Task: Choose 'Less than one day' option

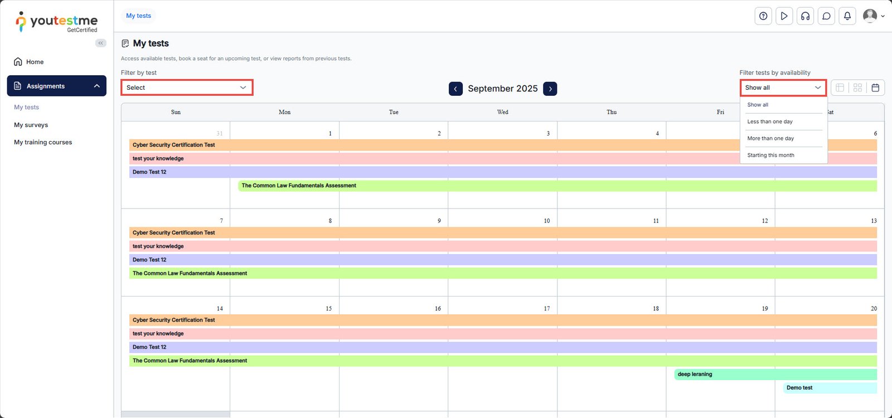Action: tap(769, 121)
